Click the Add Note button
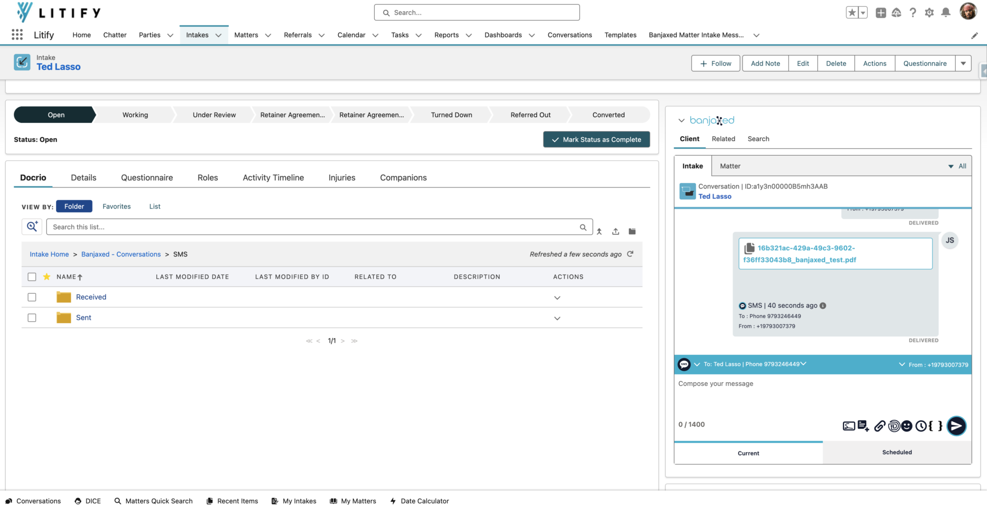Viewport: 987px width, 508px height. click(x=765, y=63)
